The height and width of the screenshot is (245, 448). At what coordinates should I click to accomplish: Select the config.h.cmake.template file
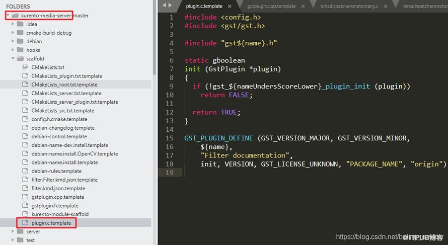click(x=59, y=119)
